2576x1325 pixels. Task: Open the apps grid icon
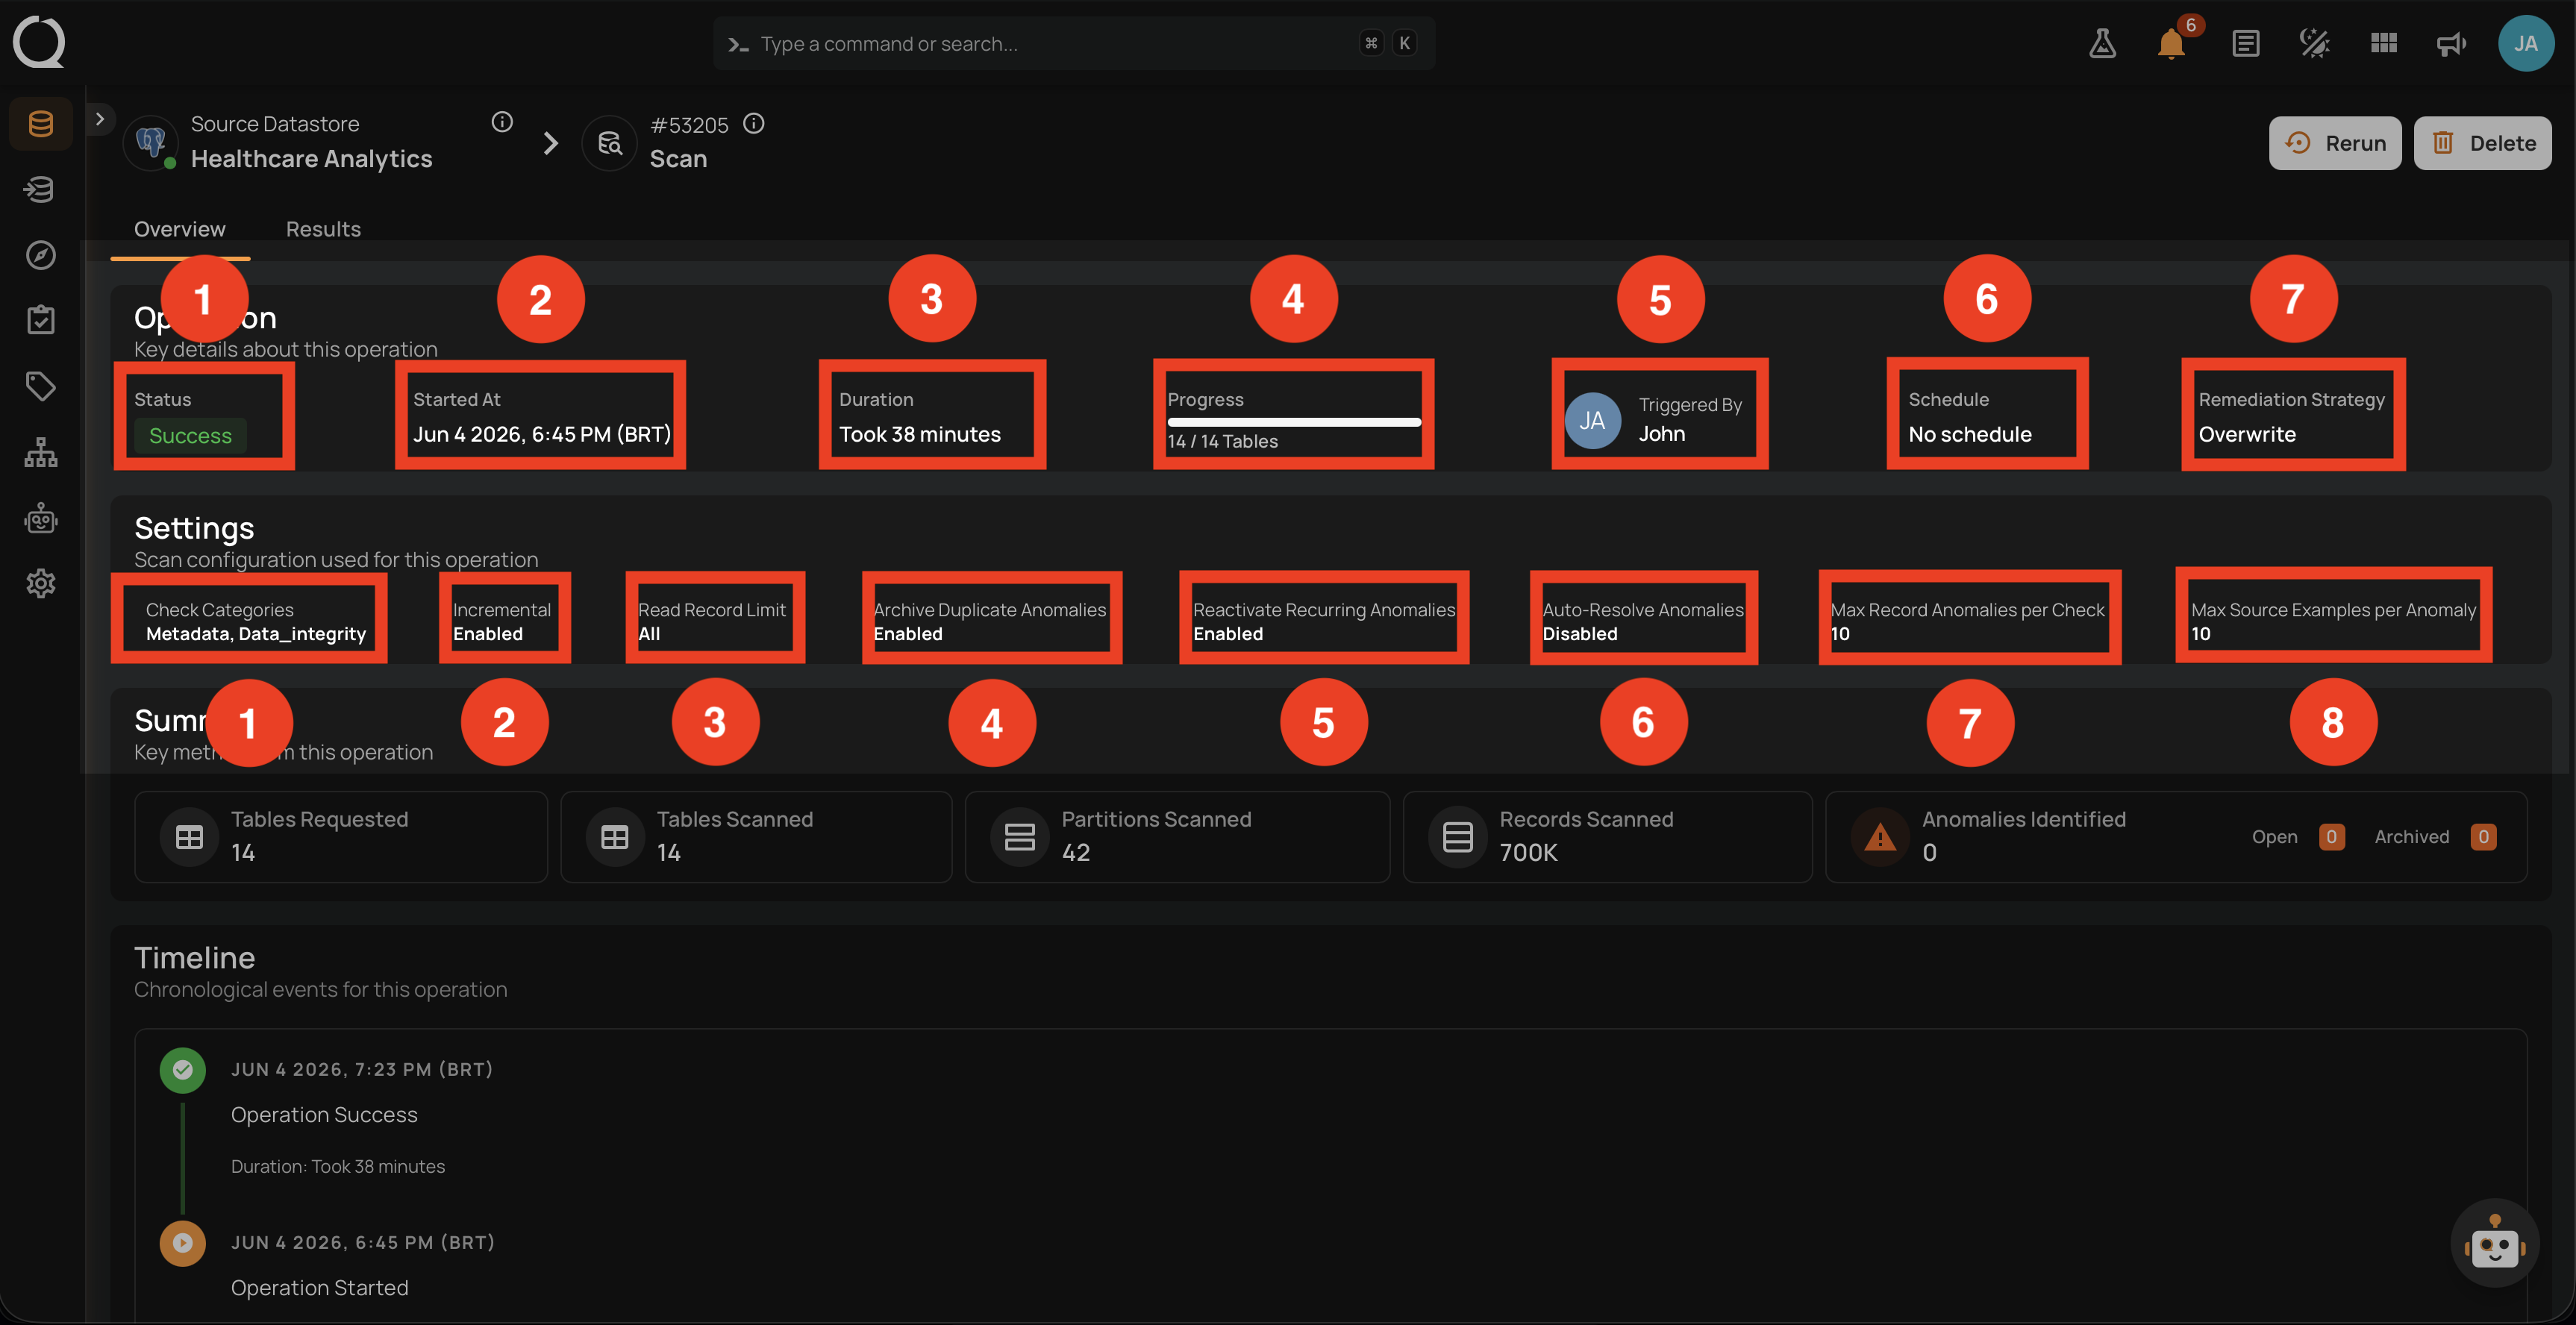(x=2383, y=43)
